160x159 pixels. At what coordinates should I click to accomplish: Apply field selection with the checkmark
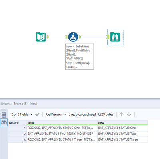(37, 114)
